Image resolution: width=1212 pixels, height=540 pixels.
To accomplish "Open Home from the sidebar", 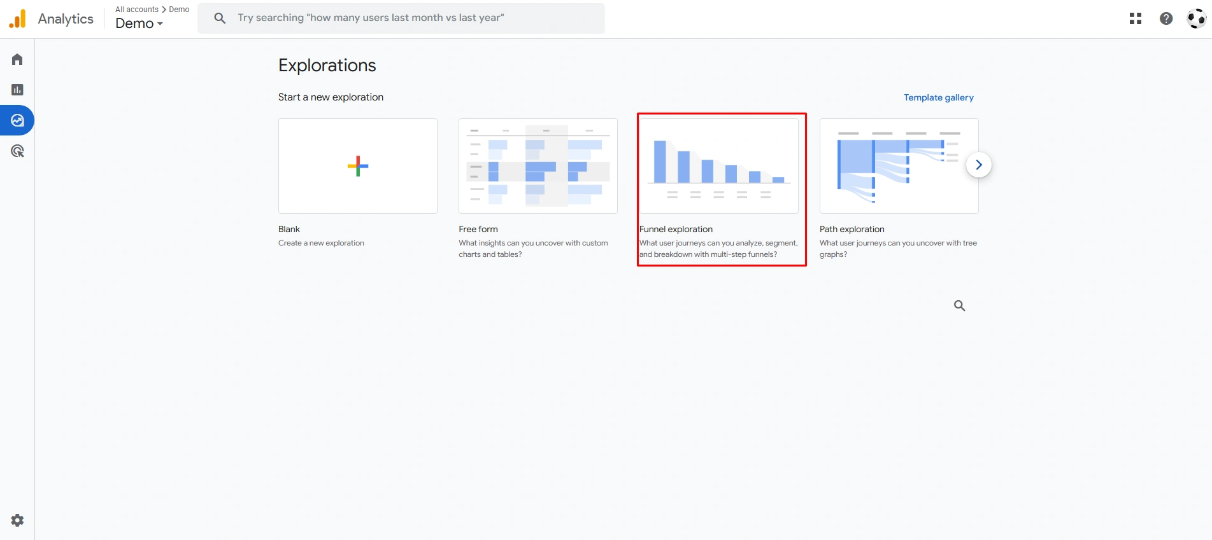I will pyautogui.click(x=17, y=59).
